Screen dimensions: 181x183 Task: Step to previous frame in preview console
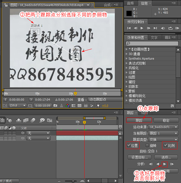[135, 28]
